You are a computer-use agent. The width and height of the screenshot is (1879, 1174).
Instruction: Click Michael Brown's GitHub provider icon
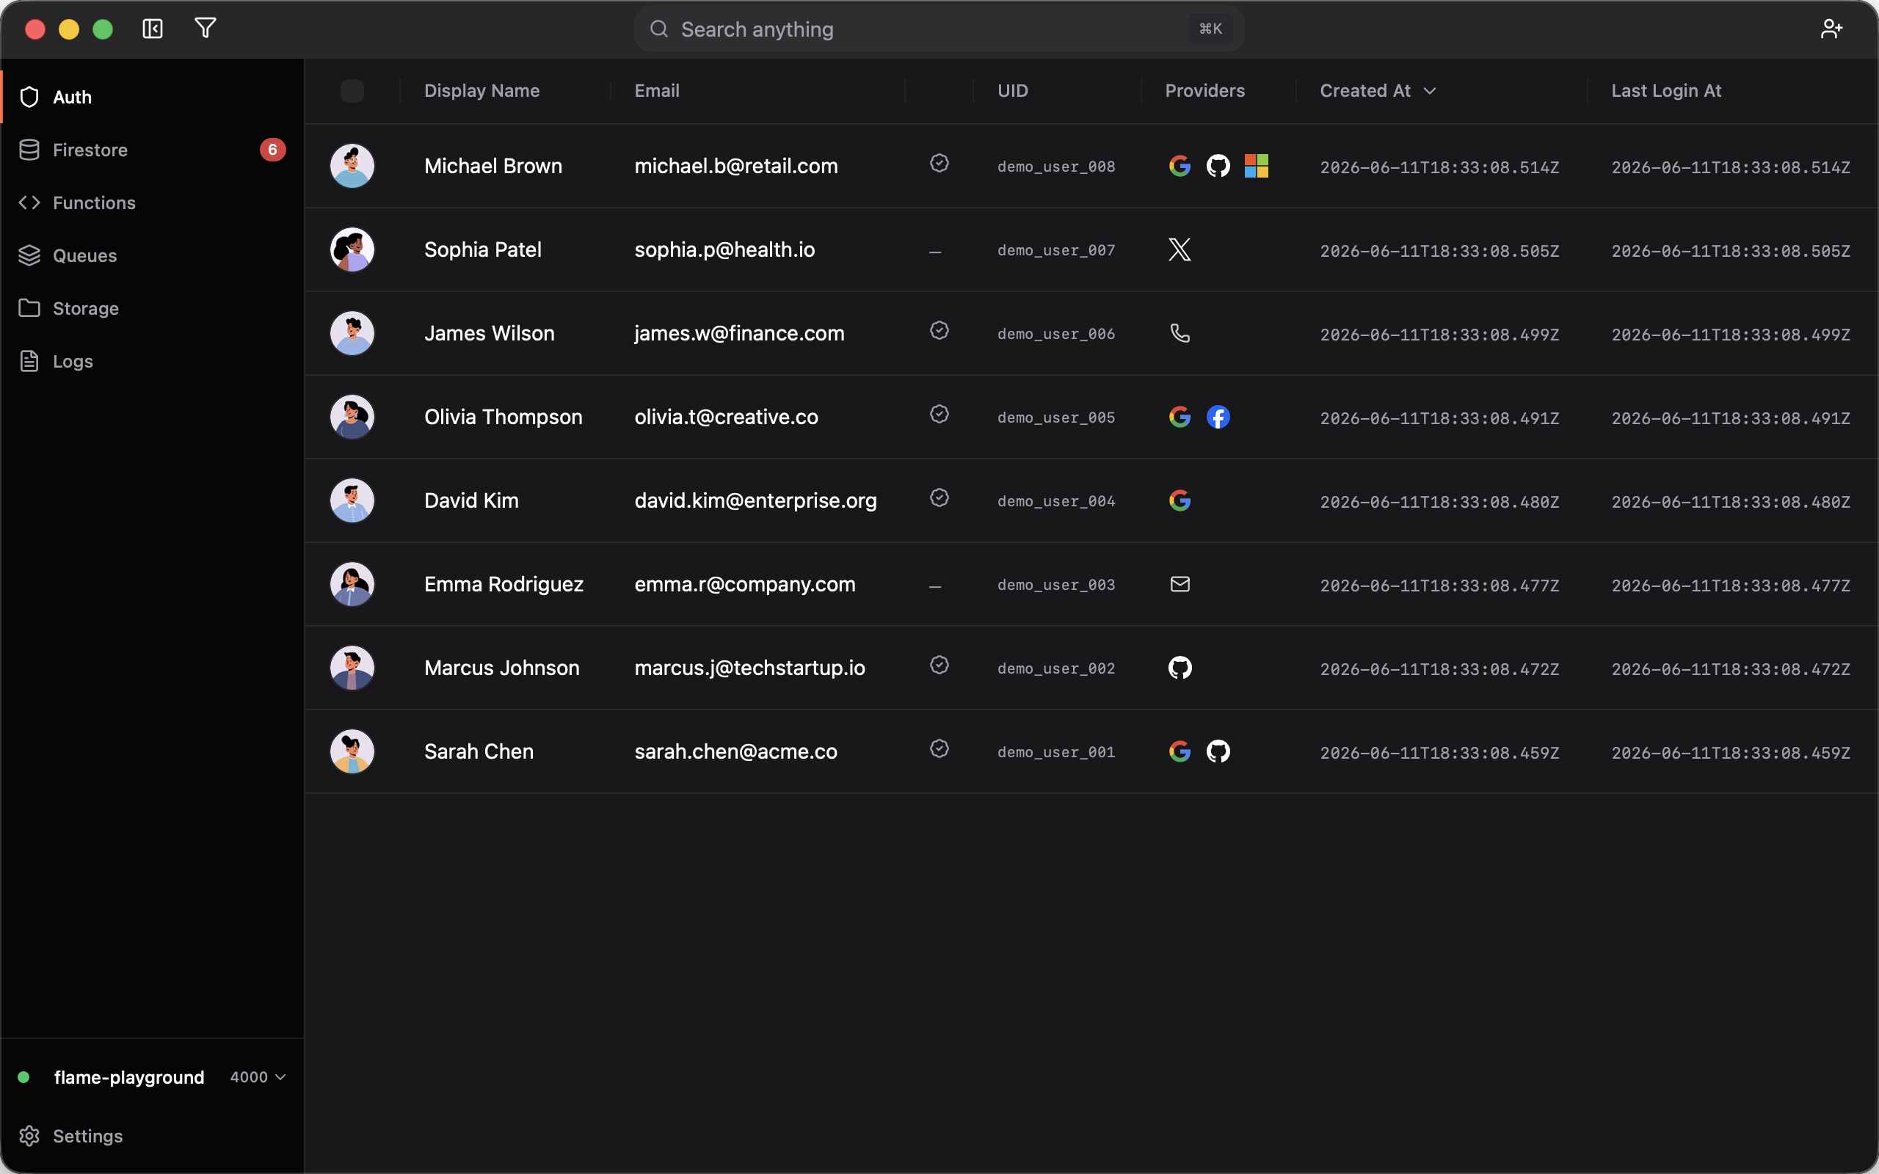[x=1218, y=165]
